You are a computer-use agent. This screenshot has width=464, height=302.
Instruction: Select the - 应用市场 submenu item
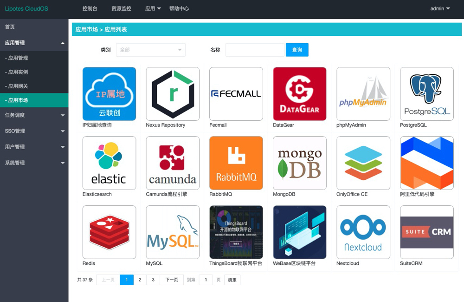(34, 100)
